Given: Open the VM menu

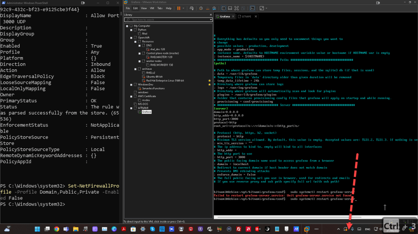Looking at the screenshot, I should (x=152, y=8).
